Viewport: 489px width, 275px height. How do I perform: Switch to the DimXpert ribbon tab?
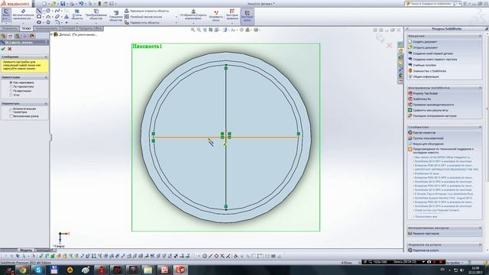pos(68,29)
